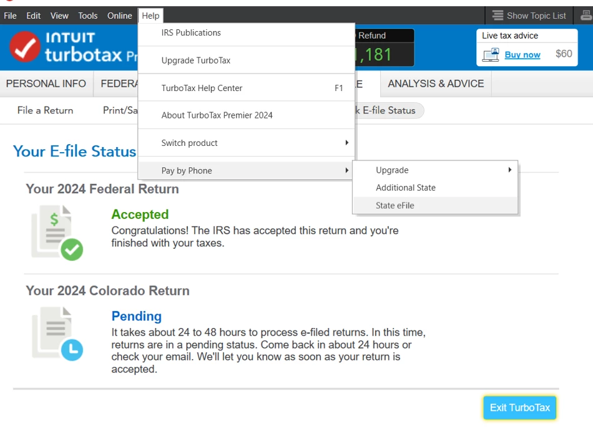The height and width of the screenshot is (444, 593).
Task: Expand the Upgrade submenu arrow
Action: 510,170
